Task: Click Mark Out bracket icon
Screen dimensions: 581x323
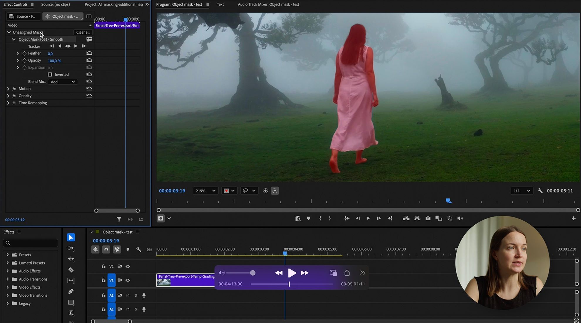Action: click(330, 218)
